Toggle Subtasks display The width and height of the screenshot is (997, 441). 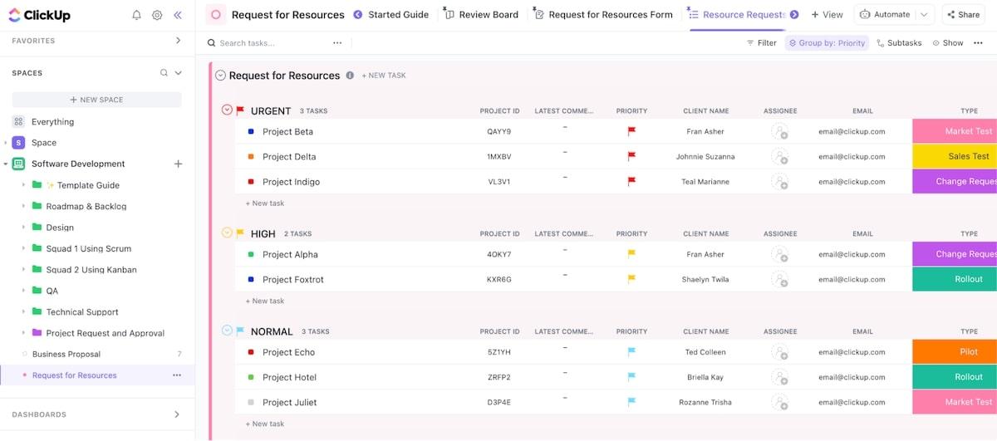(x=899, y=43)
